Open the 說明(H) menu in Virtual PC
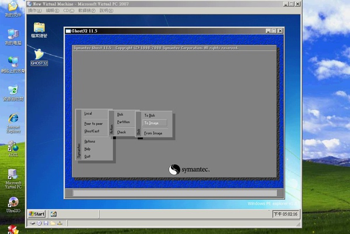 (106, 10)
